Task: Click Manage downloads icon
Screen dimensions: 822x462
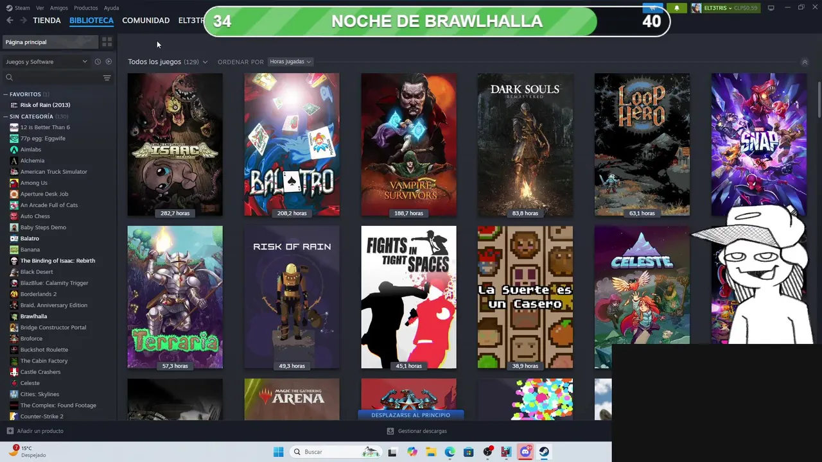Action: (390, 431)
